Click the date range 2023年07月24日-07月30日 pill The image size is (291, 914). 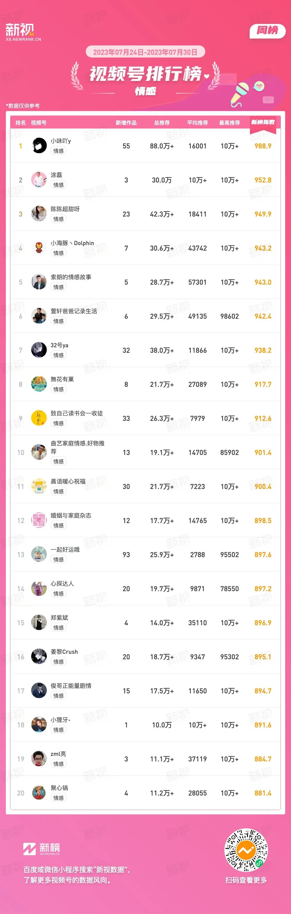pos(145,52)
